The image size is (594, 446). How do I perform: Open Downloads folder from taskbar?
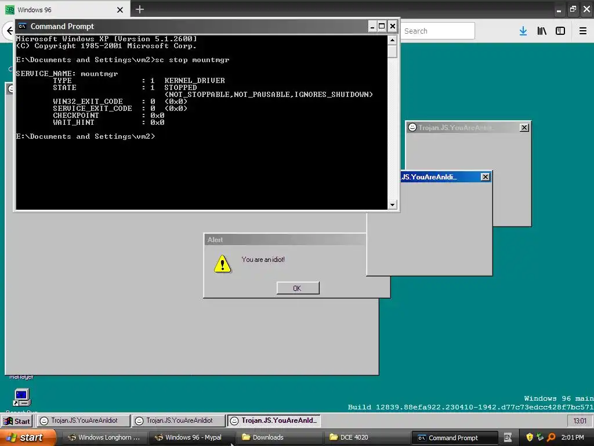click(x=280, y=438)
